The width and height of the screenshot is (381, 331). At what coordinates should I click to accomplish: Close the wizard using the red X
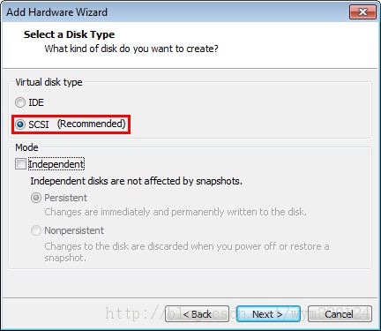tap(362, 11)
